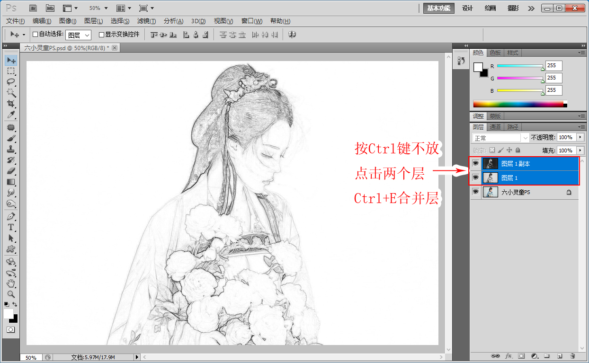Open the 文件(F) menu

15,21
